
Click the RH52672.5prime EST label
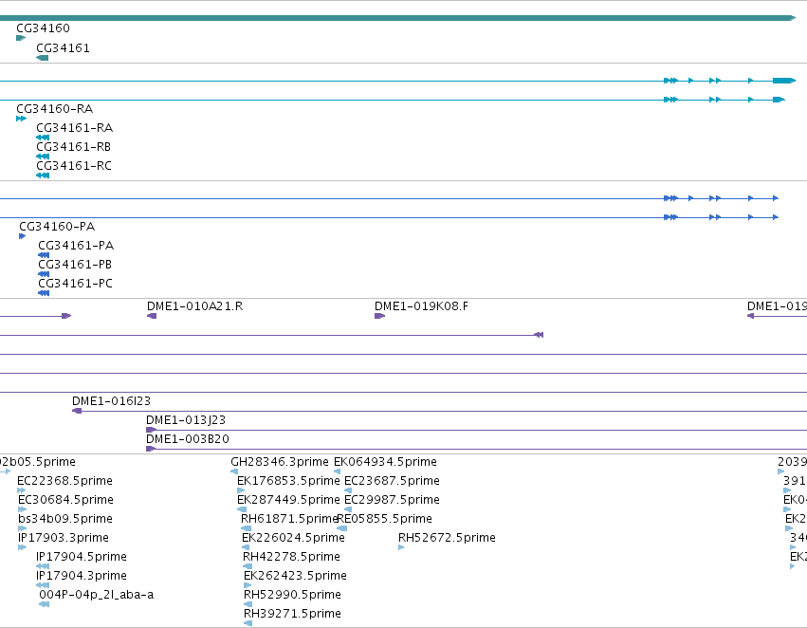click(x=447, y=539)
